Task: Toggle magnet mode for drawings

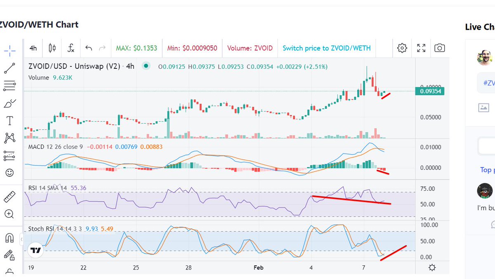Action: tap(10, 238)
